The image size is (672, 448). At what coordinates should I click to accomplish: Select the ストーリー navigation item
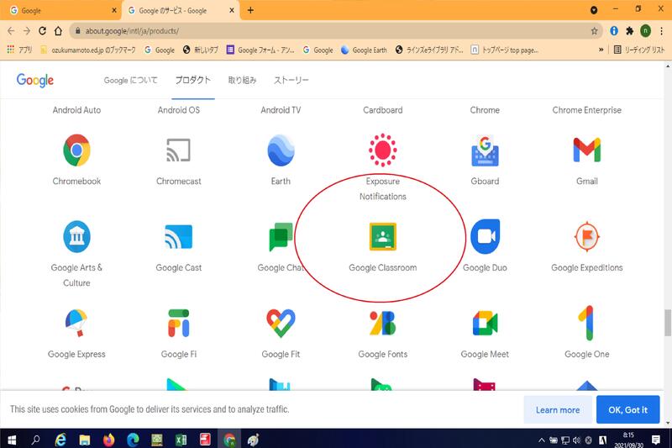(291, 81)
